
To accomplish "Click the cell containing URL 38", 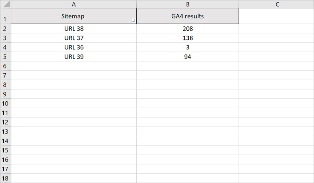I will (74, 28).
